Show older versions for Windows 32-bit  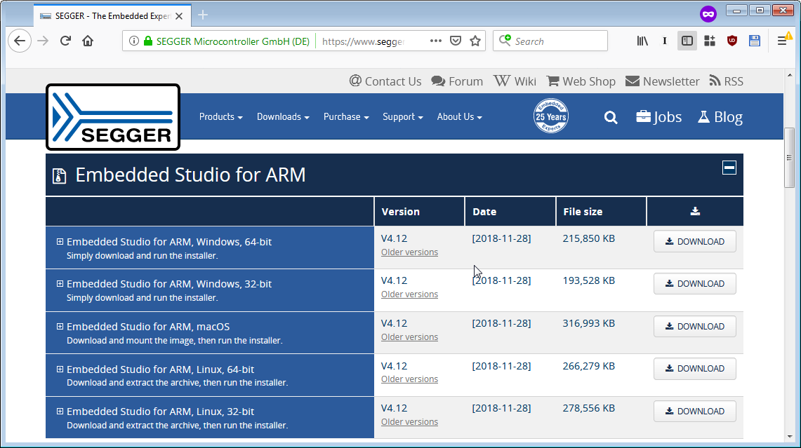point(409,294)
